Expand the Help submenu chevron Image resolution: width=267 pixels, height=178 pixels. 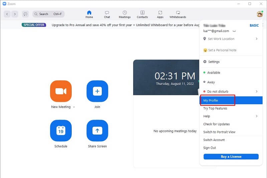257,116
